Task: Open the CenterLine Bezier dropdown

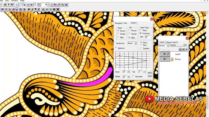Action: tap(136, 43)
